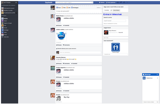The image size is (160, 104).
Task: Open the mood dropdown showing Accaldato
Action: [108, 10]
